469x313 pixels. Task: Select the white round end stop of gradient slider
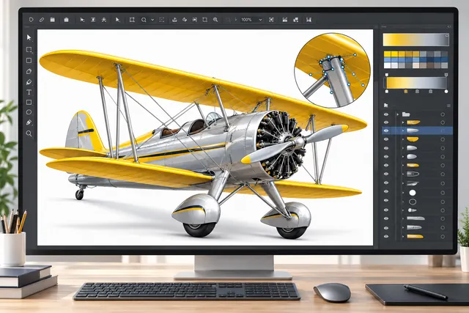coord(446,92)
